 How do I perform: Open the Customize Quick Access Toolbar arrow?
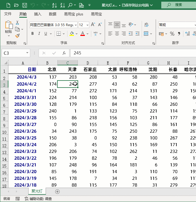click(x=90, y=5)
